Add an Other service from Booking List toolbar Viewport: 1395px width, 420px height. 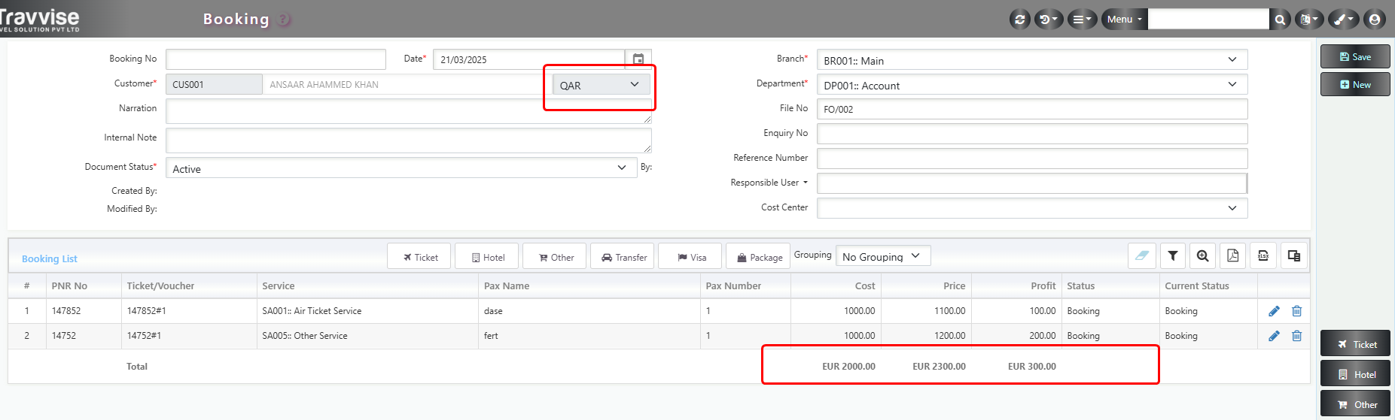point(555,257)
